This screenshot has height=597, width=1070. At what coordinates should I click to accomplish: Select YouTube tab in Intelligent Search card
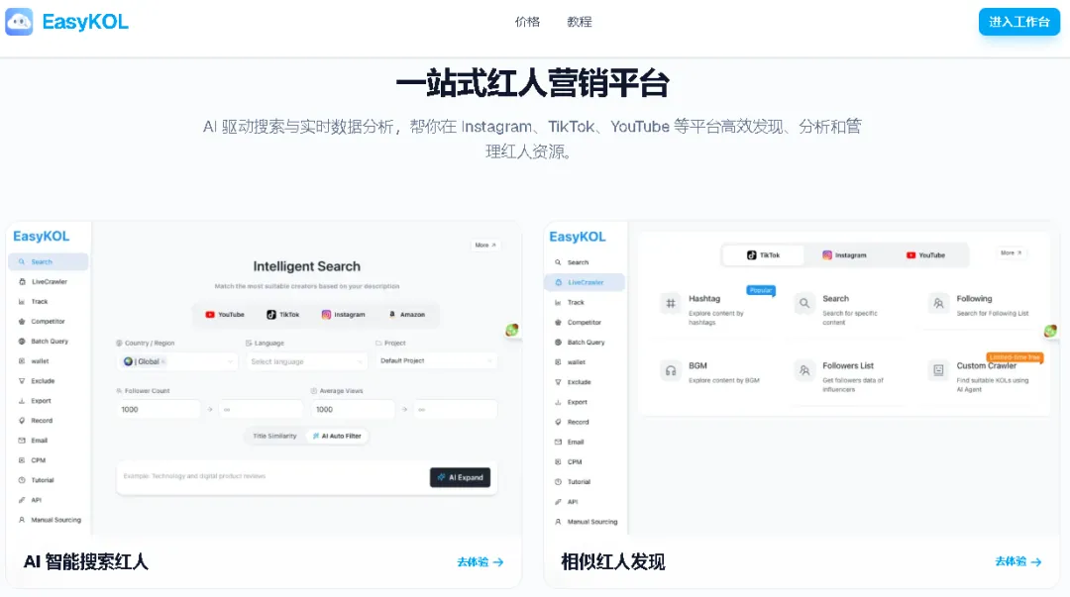225,315
